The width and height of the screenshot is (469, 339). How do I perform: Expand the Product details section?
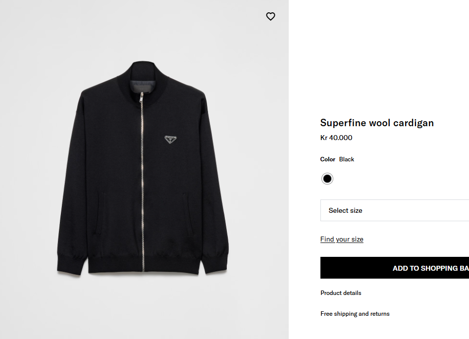point(341,293)
